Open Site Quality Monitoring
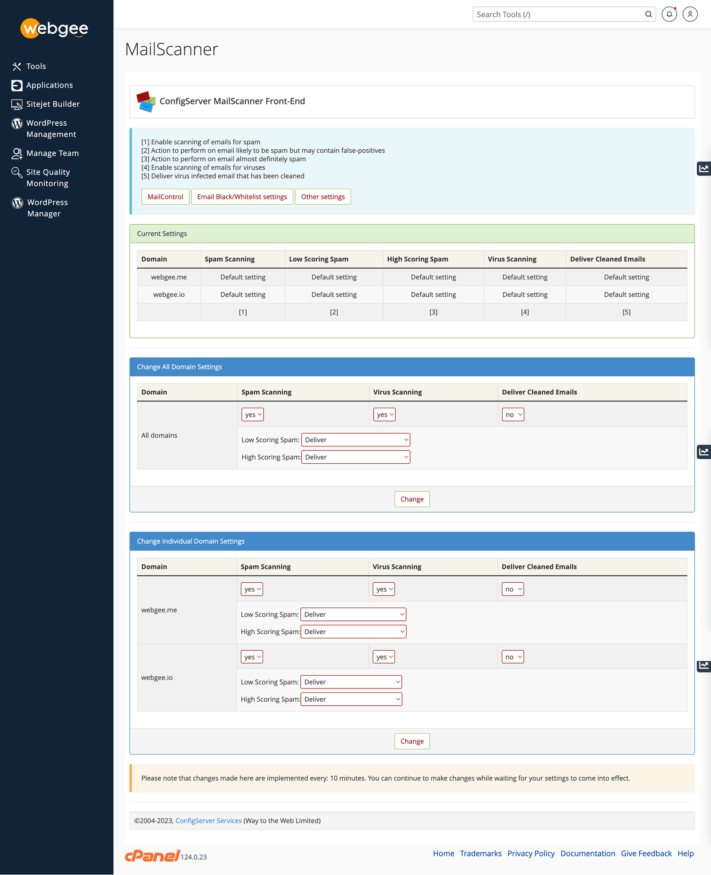 tap(41, 178)
